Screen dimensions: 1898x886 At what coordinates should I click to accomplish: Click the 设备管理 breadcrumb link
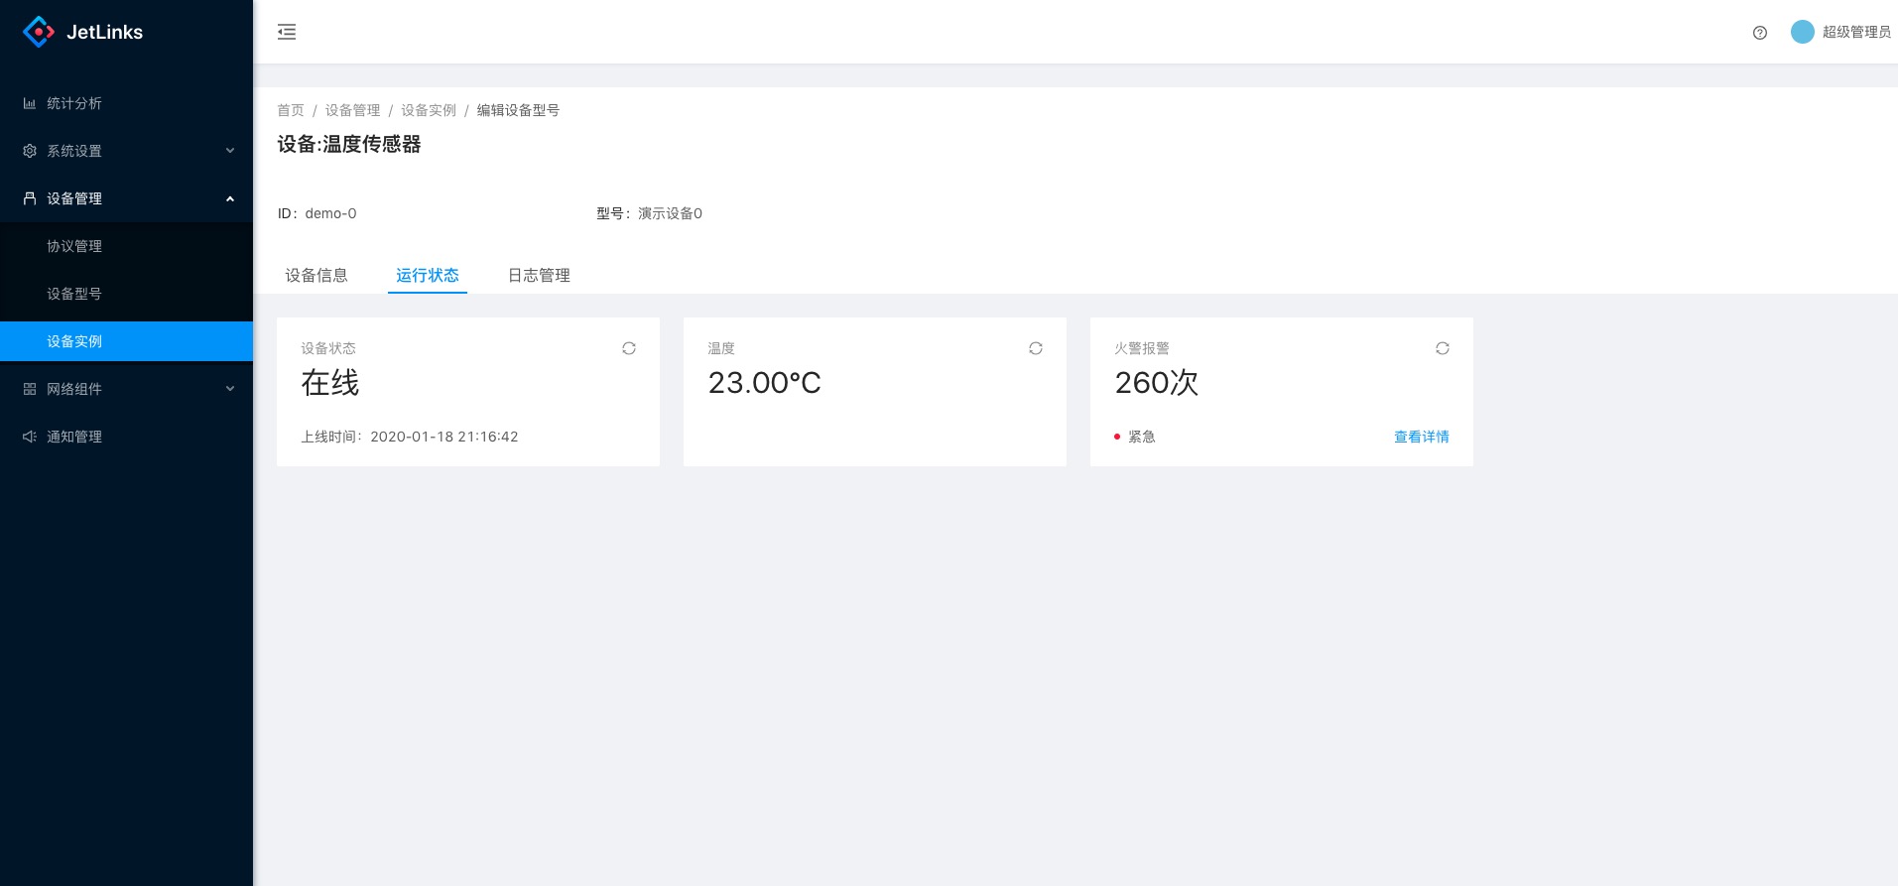[x=353, y=110]
